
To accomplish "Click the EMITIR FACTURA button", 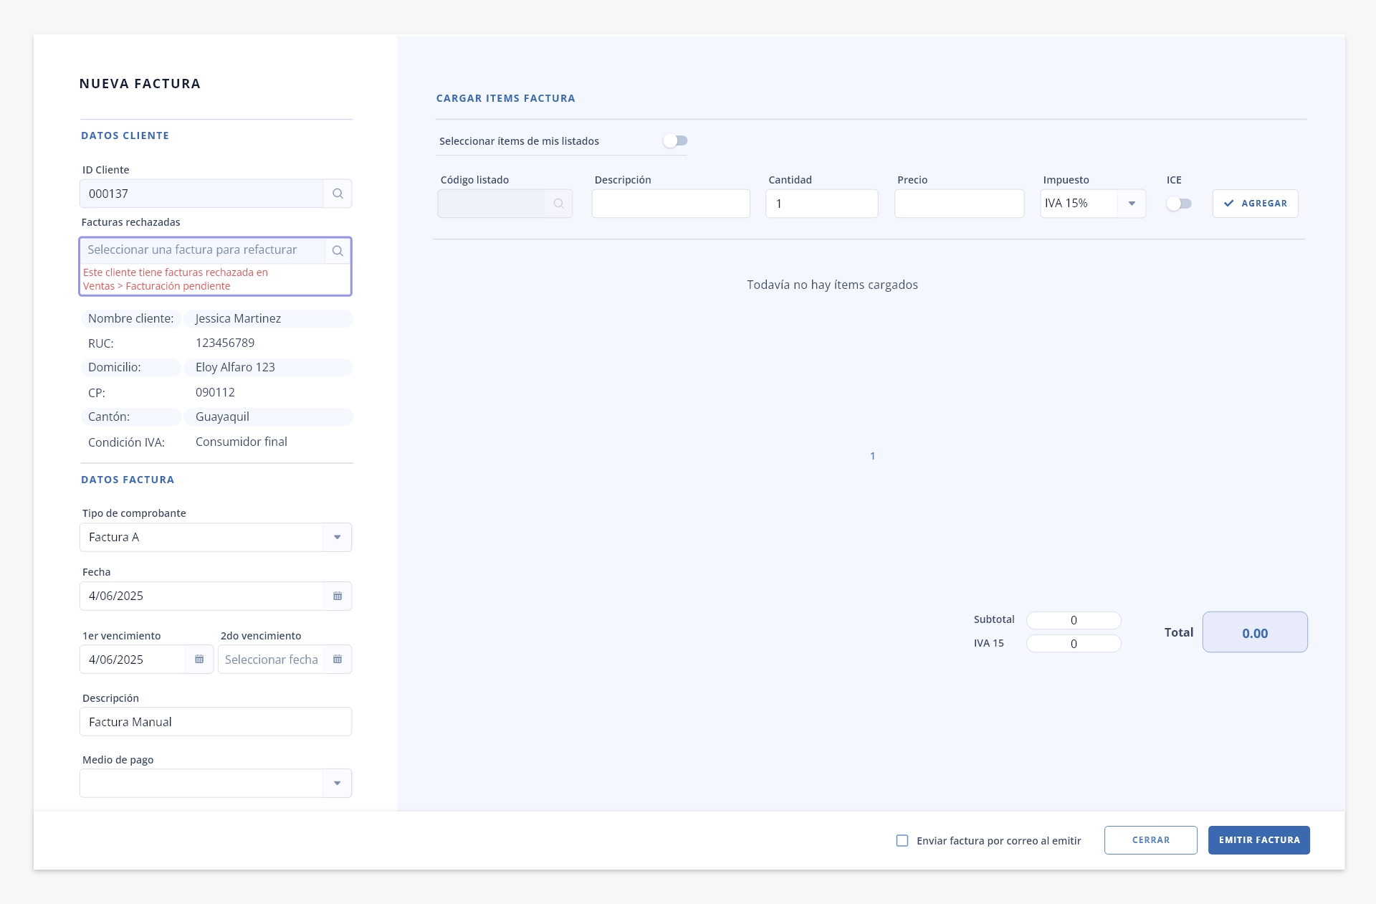I will pyautogui.click(x=1259, y=840).
